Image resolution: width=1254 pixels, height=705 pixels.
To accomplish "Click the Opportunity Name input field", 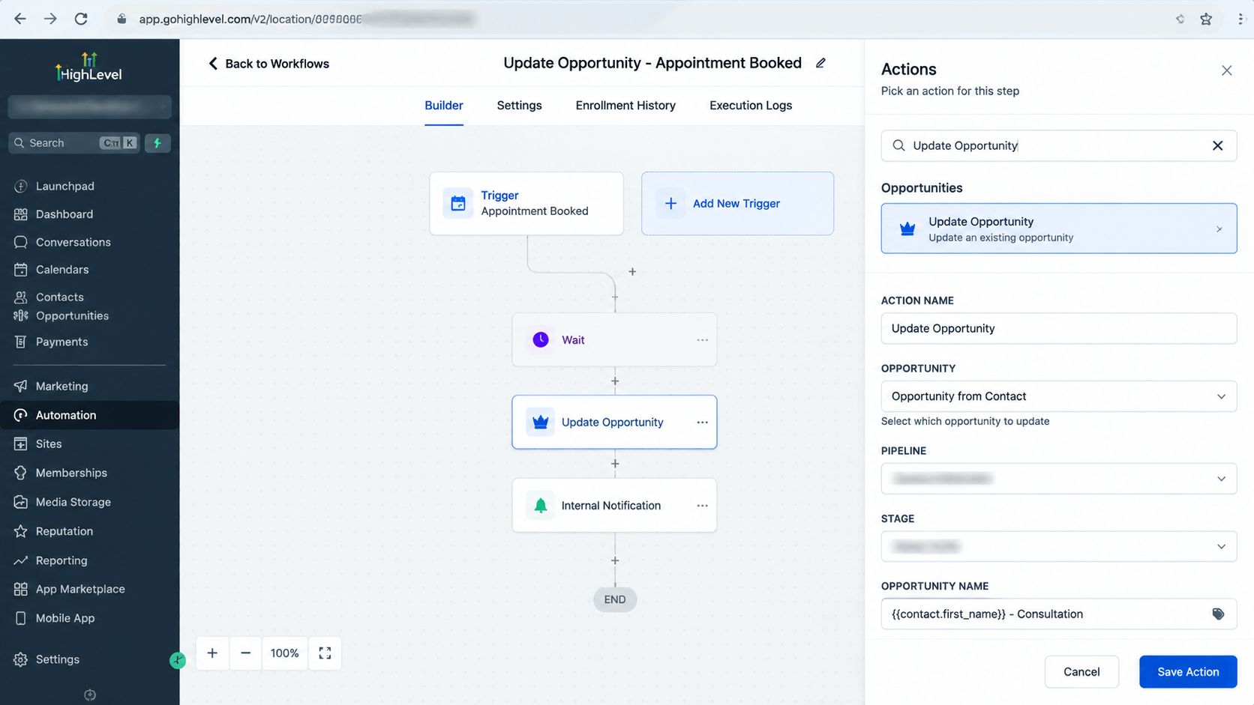I will point(1058,614).
